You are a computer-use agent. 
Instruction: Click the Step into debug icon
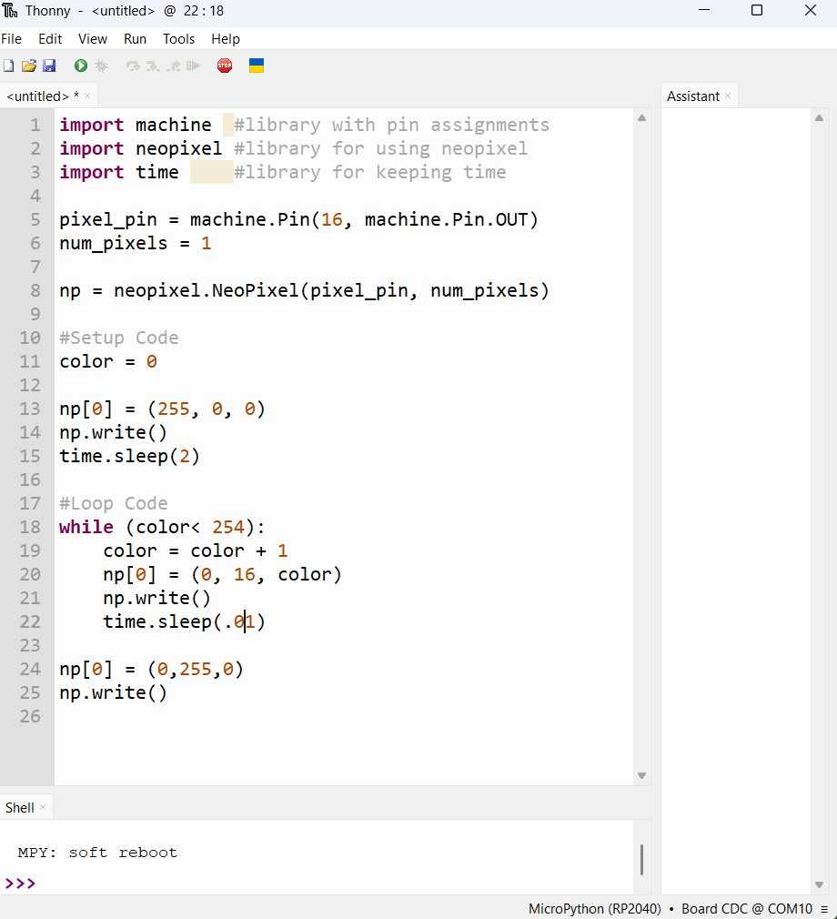click(x=153, y=66)
